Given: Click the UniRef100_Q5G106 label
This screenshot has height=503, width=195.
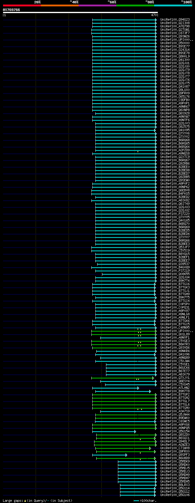Looking at the screenshot, I should 175,495.
